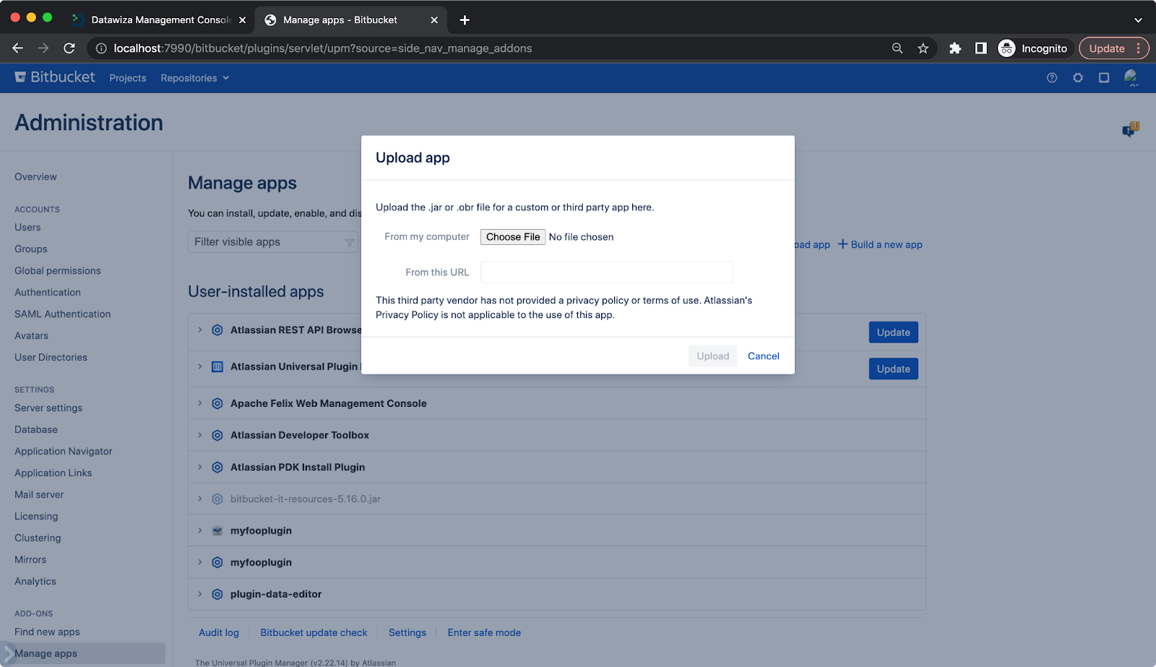Viewport: 1156px width, 667px height.
Task: Click the Bitbucket logo in header
Action: coord(55,77)
